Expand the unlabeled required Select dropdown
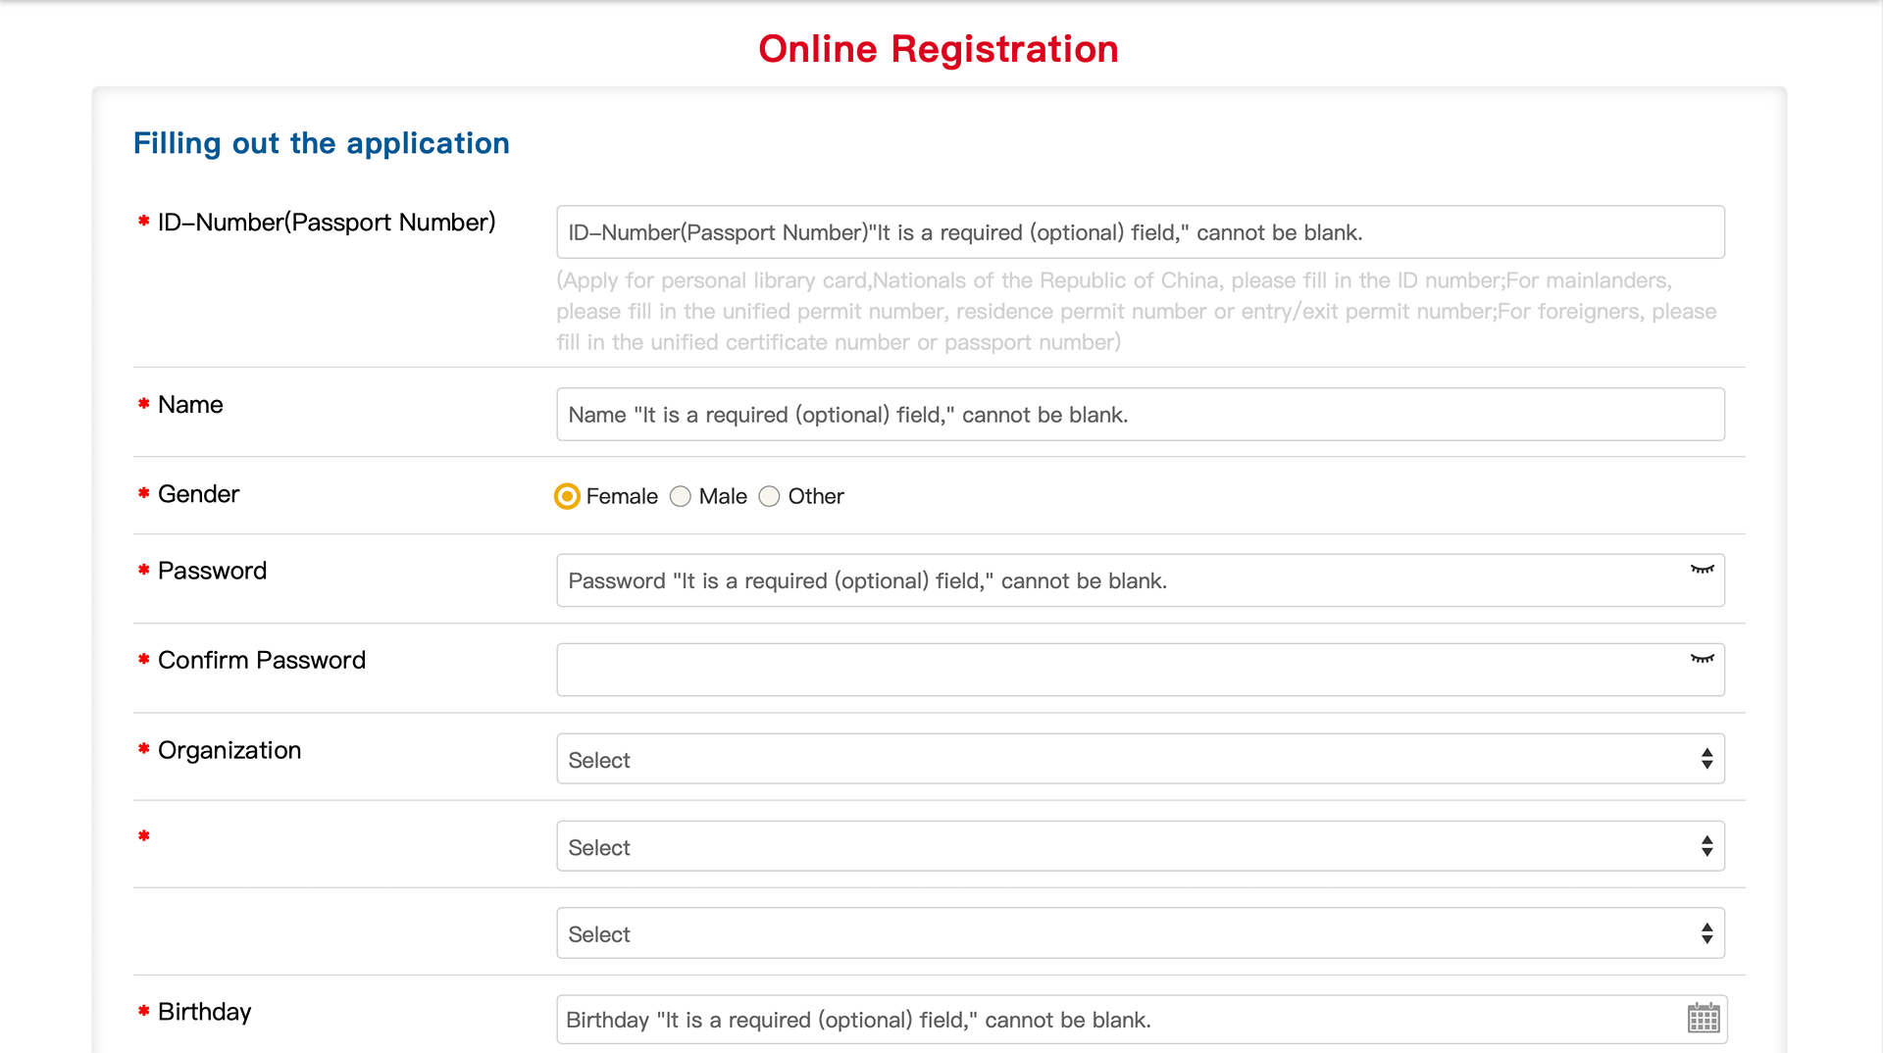 click(1140, 846)
